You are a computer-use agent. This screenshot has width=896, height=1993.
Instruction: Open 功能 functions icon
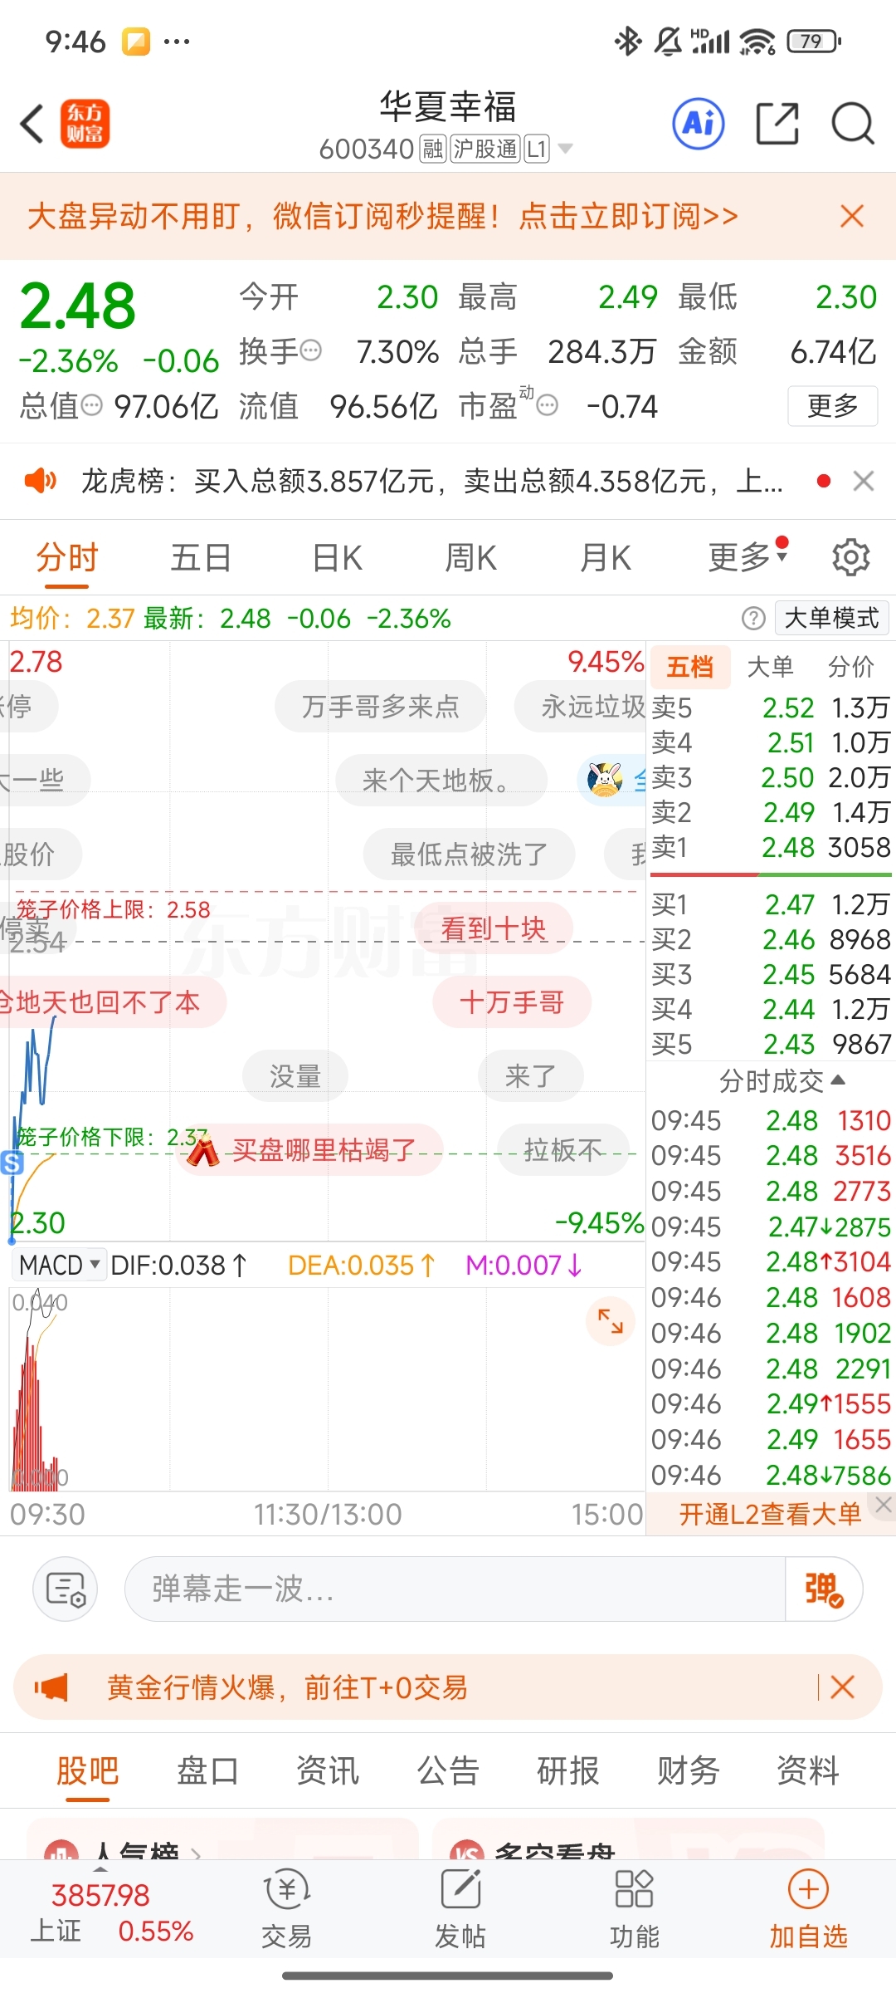point(634,1910)
